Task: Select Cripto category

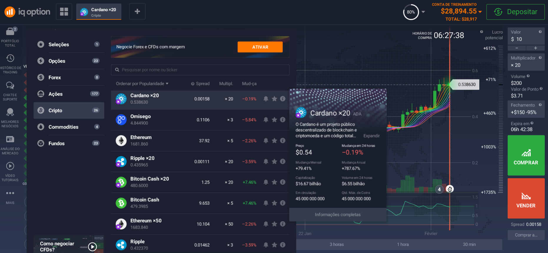Action: click(x=69, y=110)
